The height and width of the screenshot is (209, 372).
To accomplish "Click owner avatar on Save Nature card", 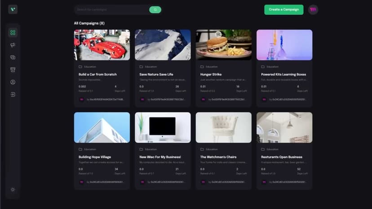I will 142,100.
